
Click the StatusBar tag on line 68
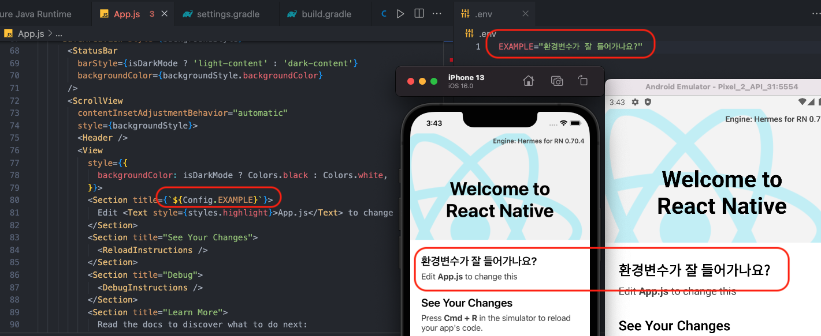coord(95,51)
